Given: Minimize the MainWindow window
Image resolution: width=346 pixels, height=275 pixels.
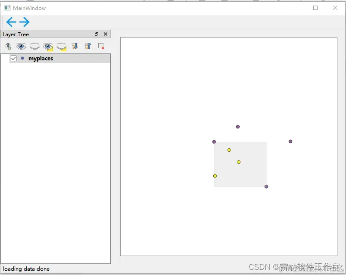Looking at the screenshot, I should point(296,8).
